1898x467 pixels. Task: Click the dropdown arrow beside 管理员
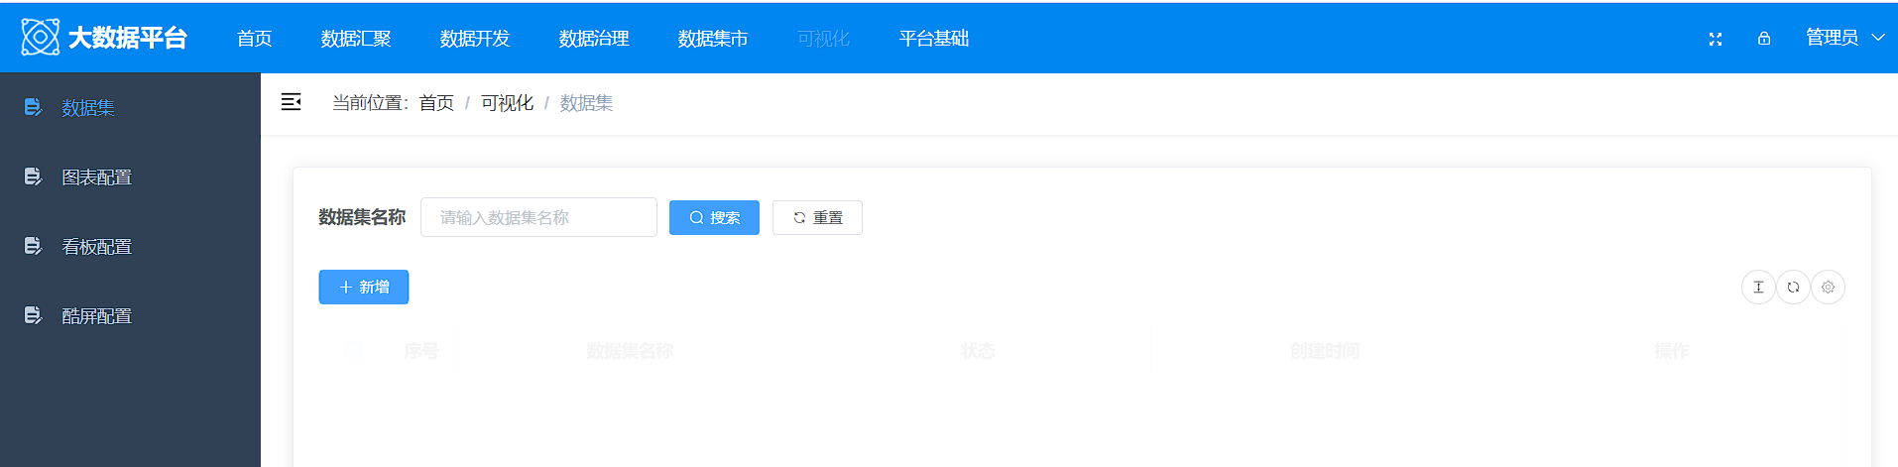(x=1878, y=38)
